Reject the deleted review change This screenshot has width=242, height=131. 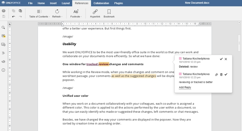pyautogui.click(x=226, y=59)
